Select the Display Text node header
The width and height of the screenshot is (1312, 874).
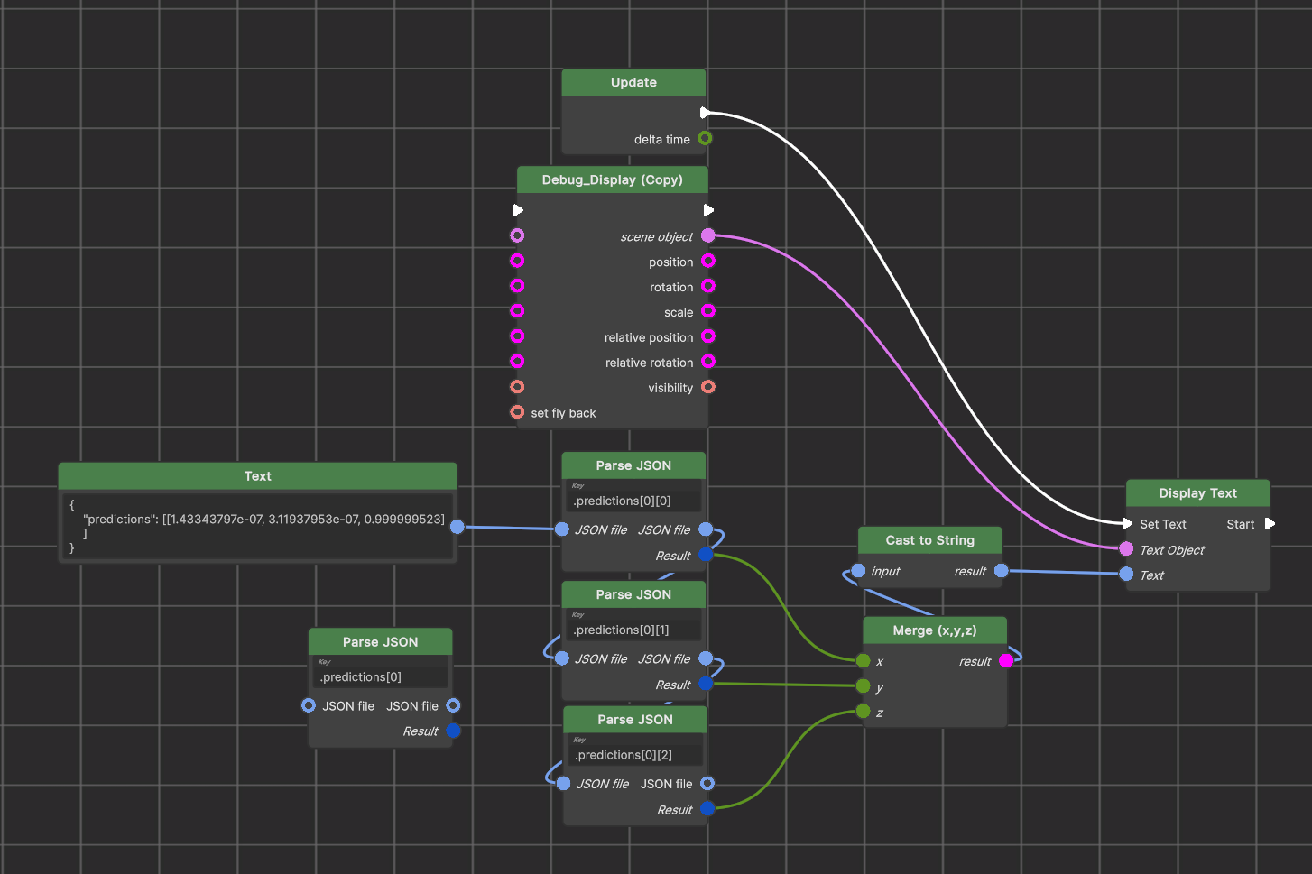(1197, 493)
